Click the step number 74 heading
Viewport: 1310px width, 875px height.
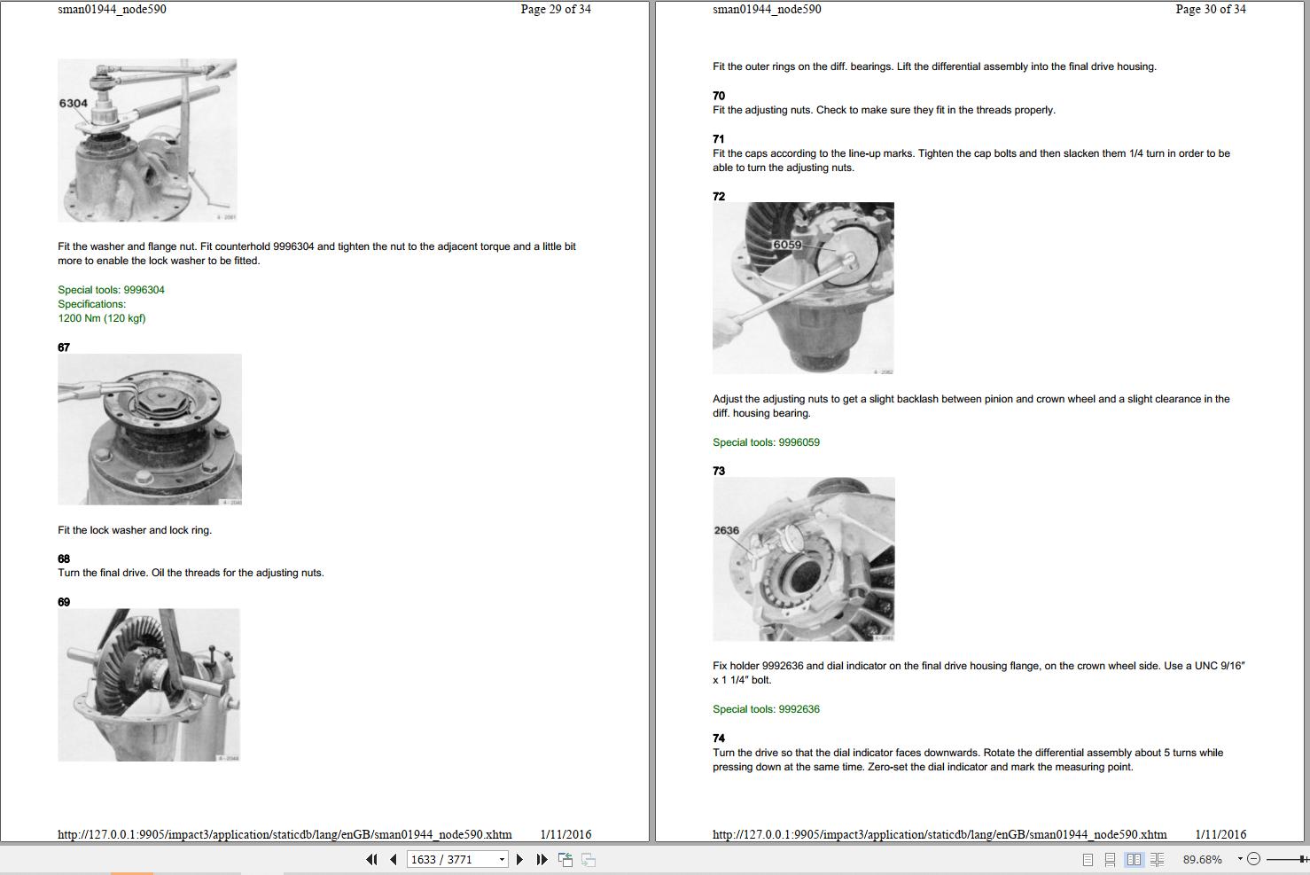click(719, 738)
